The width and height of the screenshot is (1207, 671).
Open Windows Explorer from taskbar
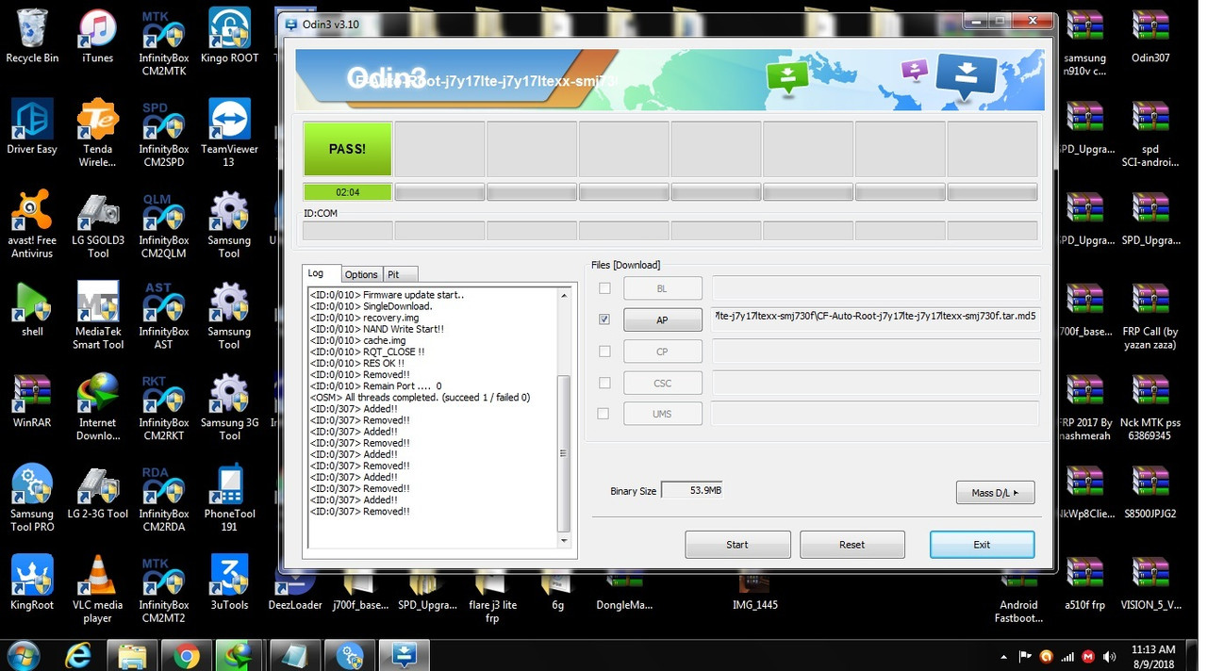point(132,655)
